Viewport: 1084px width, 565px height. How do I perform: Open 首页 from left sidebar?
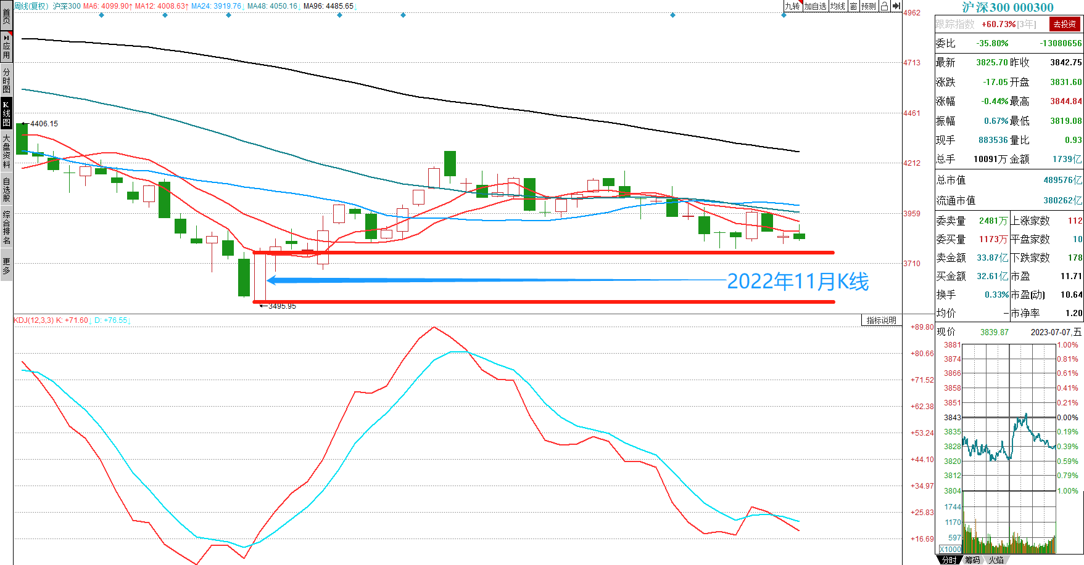point(6,15)
